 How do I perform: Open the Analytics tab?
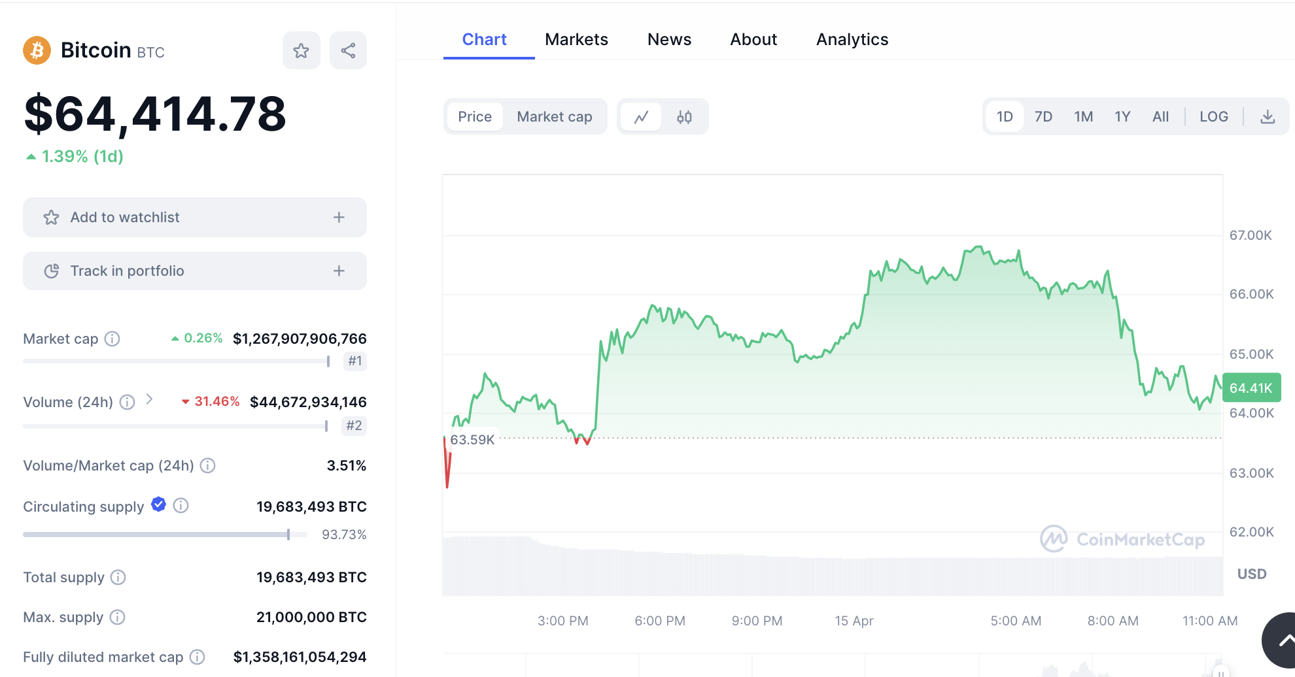(x=852, y=40)
